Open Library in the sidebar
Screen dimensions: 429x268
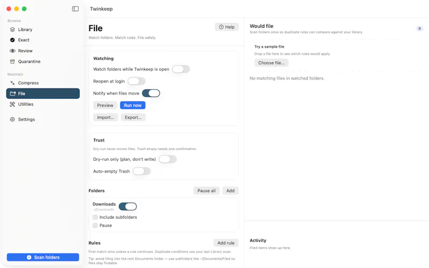[x=43, y=29]
